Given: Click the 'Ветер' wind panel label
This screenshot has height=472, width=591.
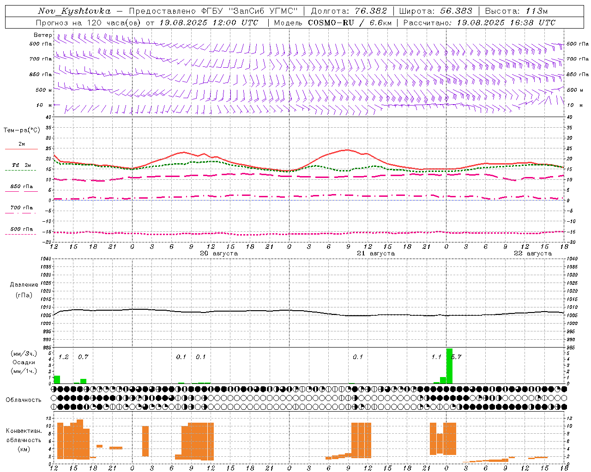Looking at the screenshot, I should click(x=43, y=35).
